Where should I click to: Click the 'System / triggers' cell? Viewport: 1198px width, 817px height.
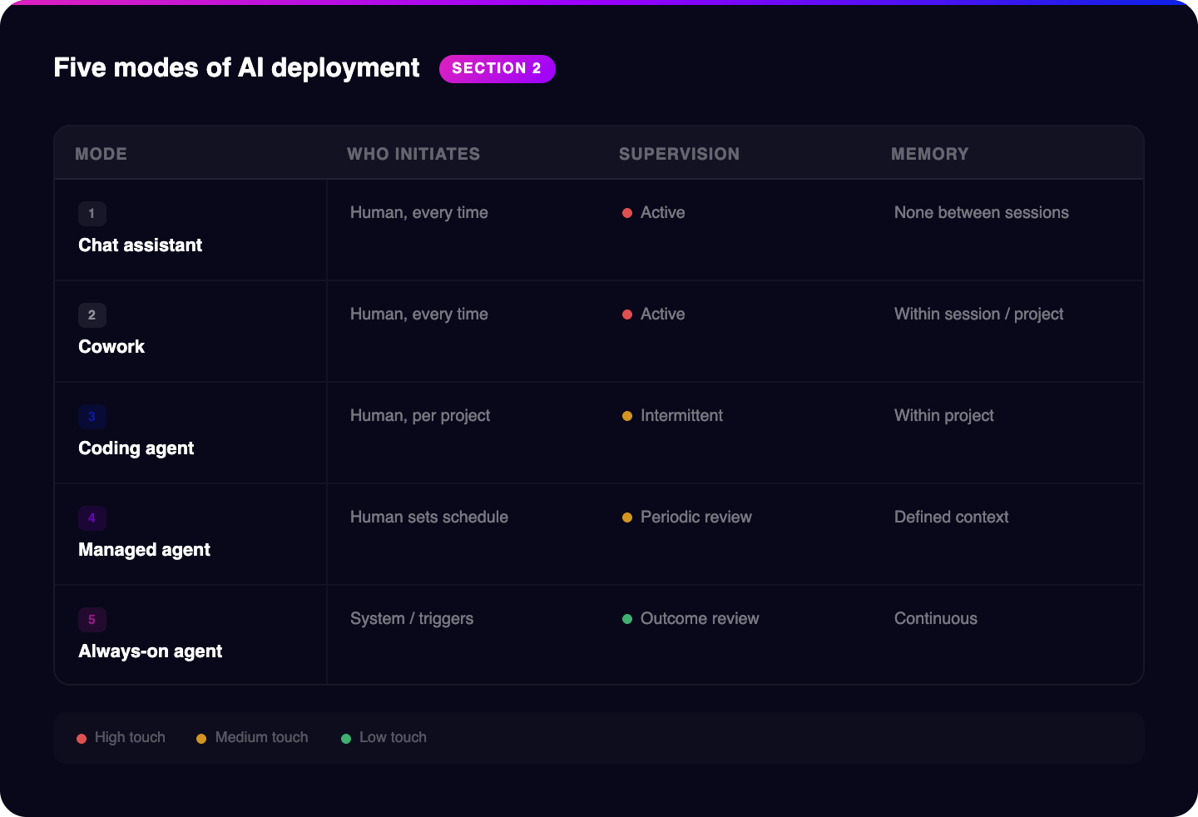[412, 619]
